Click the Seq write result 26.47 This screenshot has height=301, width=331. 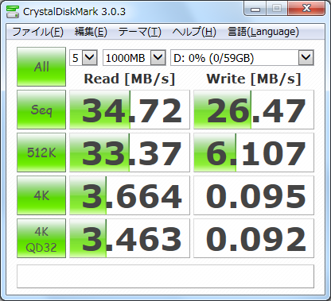(254, 110)
